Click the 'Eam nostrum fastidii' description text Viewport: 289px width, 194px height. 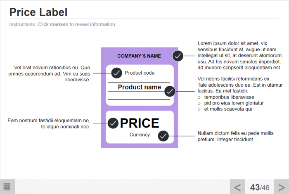[x=49, y=123]
